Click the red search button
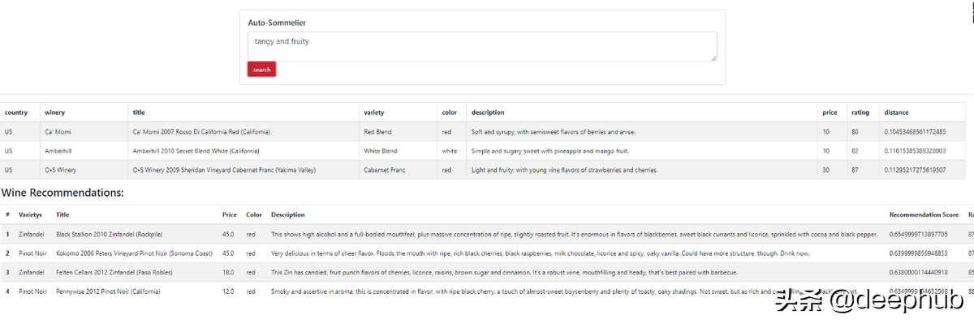 point(261,70)
